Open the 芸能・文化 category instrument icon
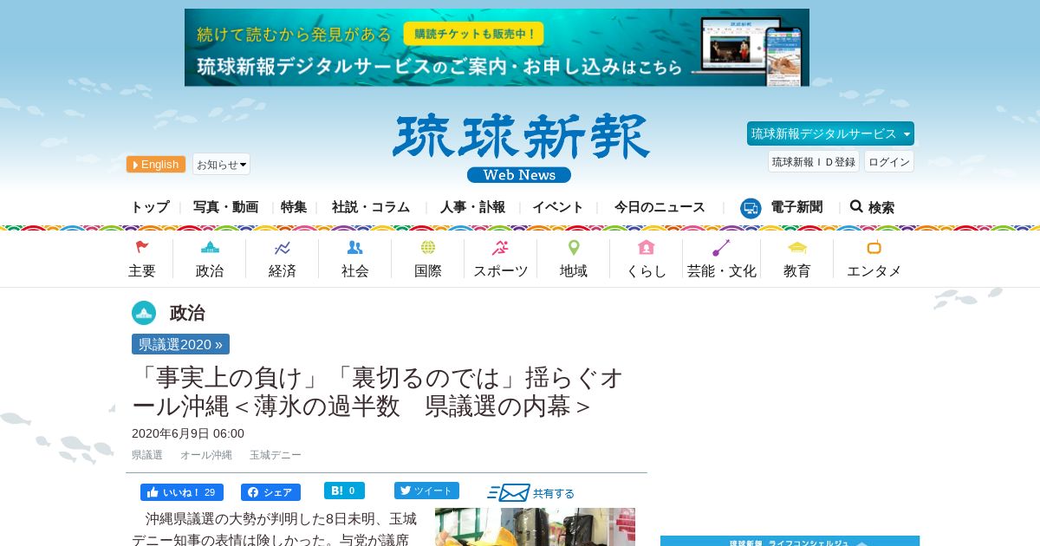The width and height of the screenshot is (1040, 546). point(721,248)
